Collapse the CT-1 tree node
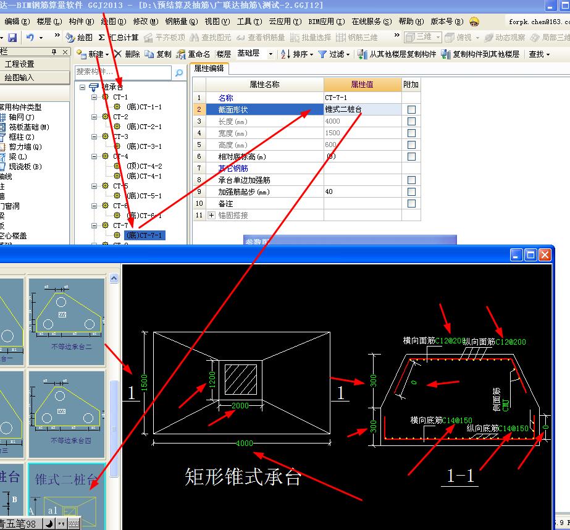This screenshot has height=530, width=570. click(x=94, y=97)
